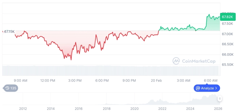Select 2012 on the overview timeline

click(x=23, y=109)
